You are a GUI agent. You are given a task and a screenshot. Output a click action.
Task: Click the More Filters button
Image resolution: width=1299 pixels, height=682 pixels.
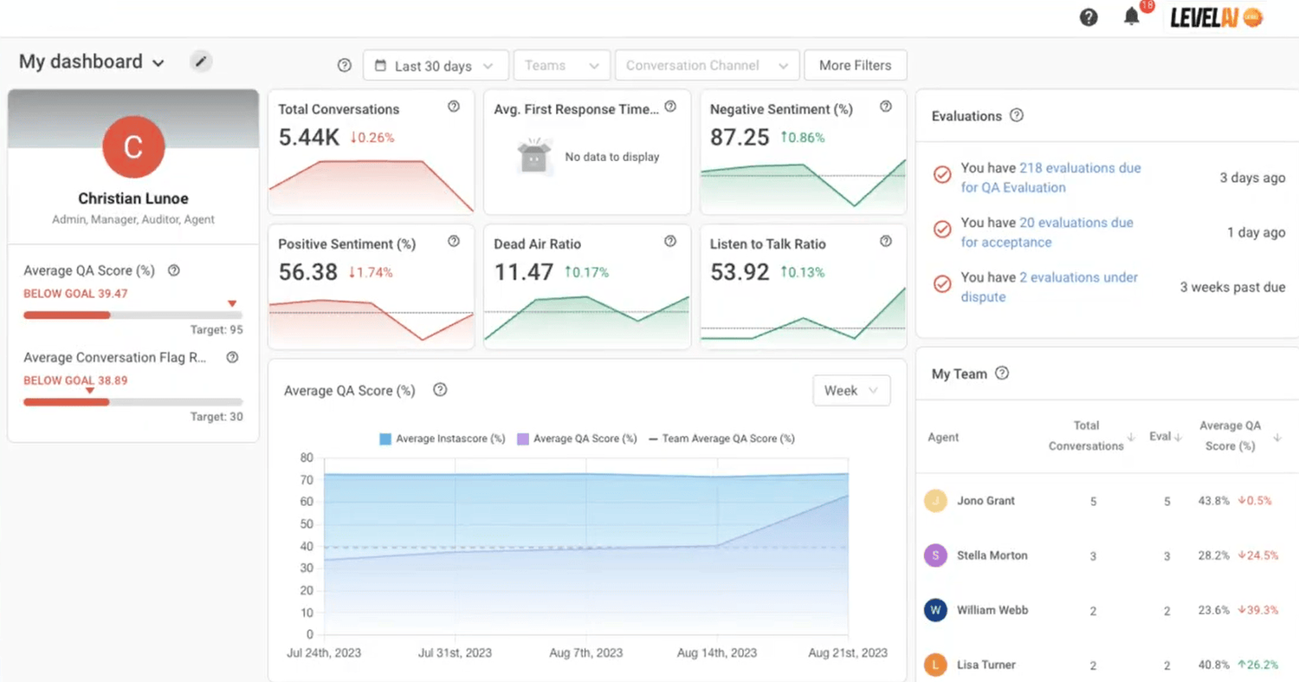tap(855, 66)
